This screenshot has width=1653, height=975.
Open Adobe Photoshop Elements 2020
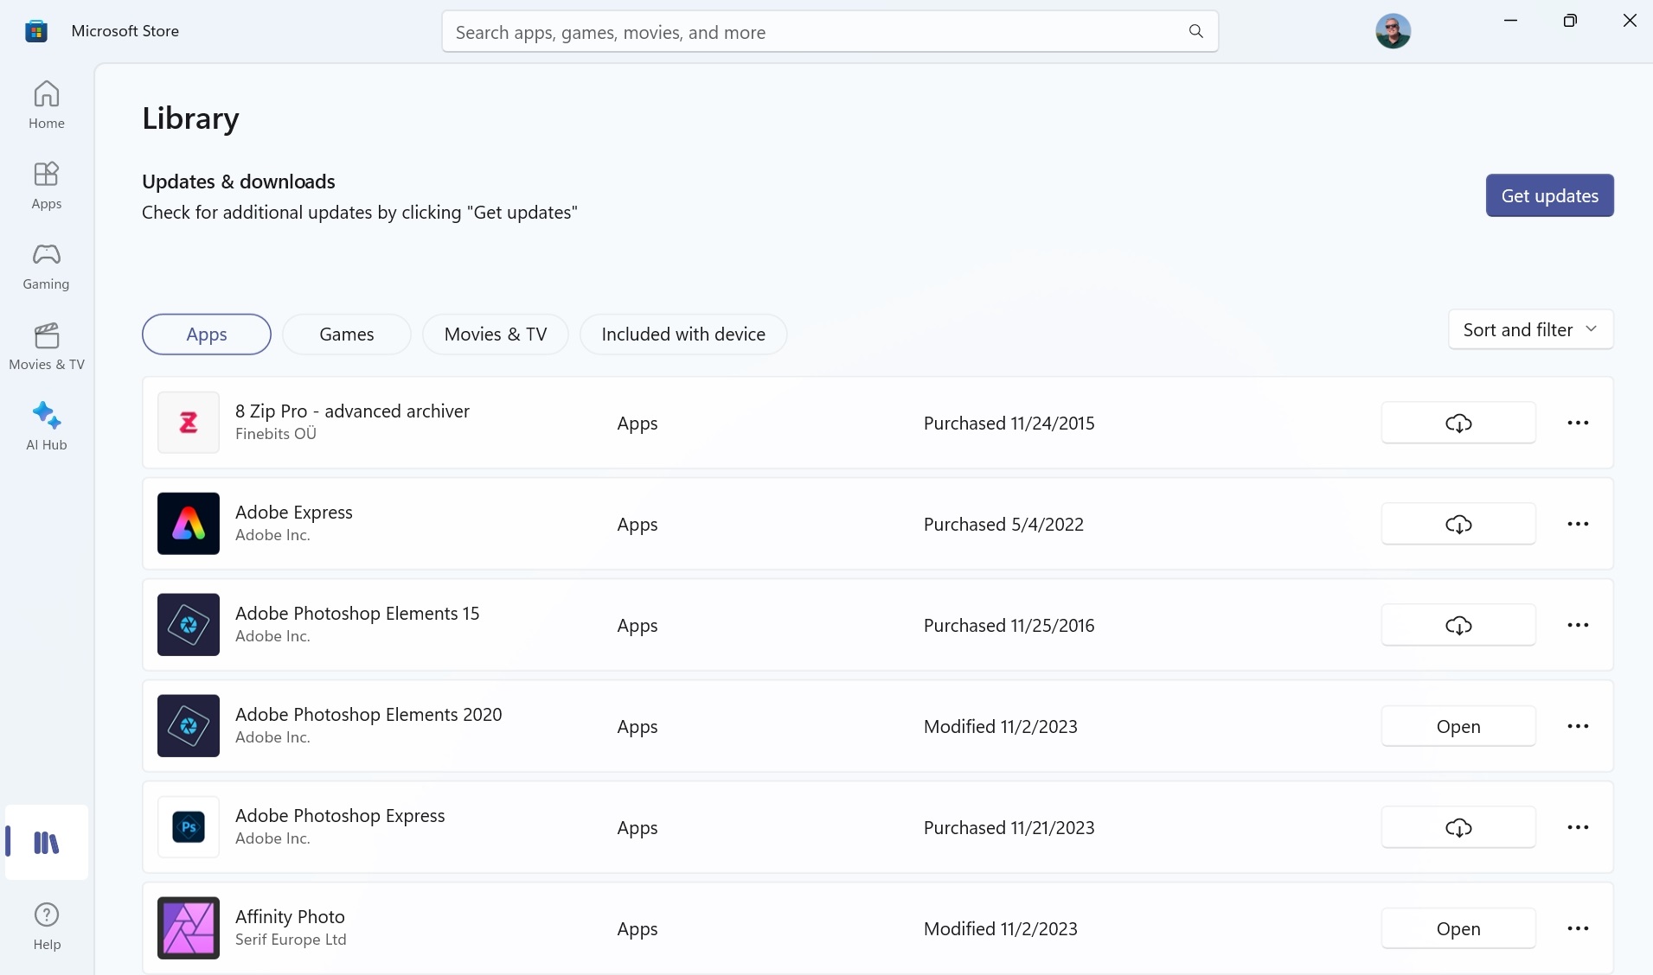(x=1458, y=726)
